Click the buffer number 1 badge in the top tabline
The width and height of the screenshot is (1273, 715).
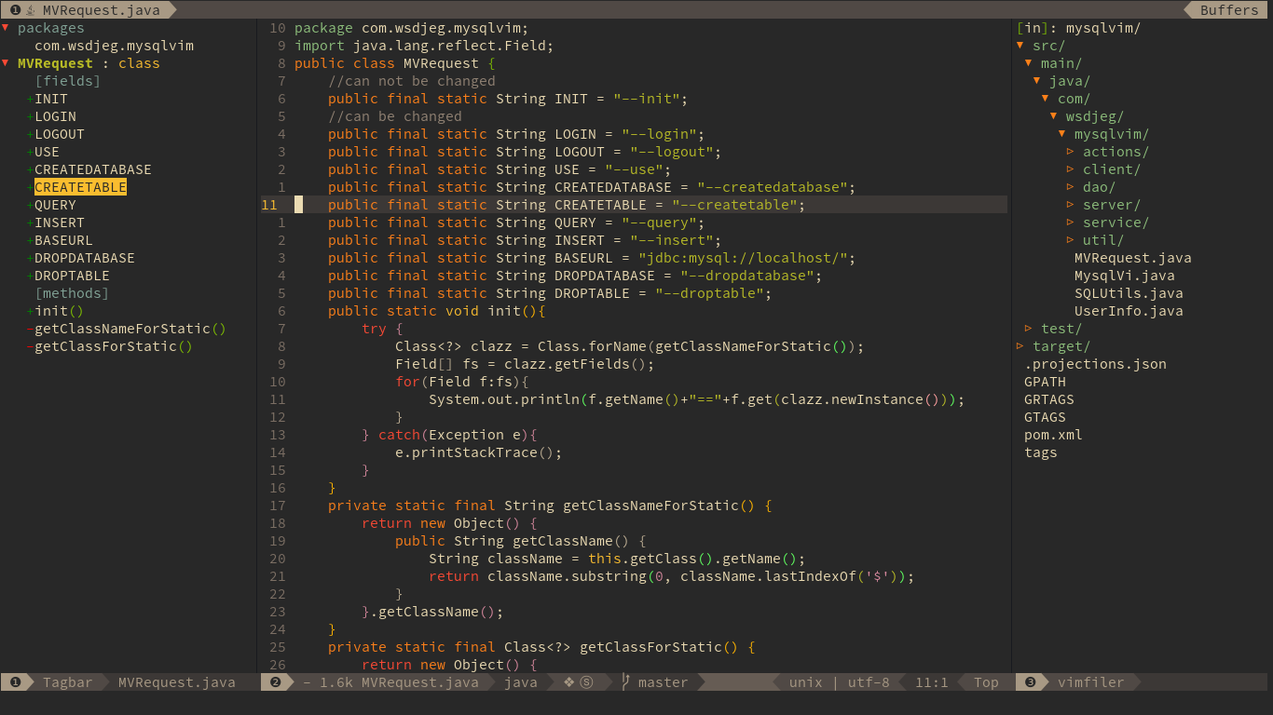(15, 10)
